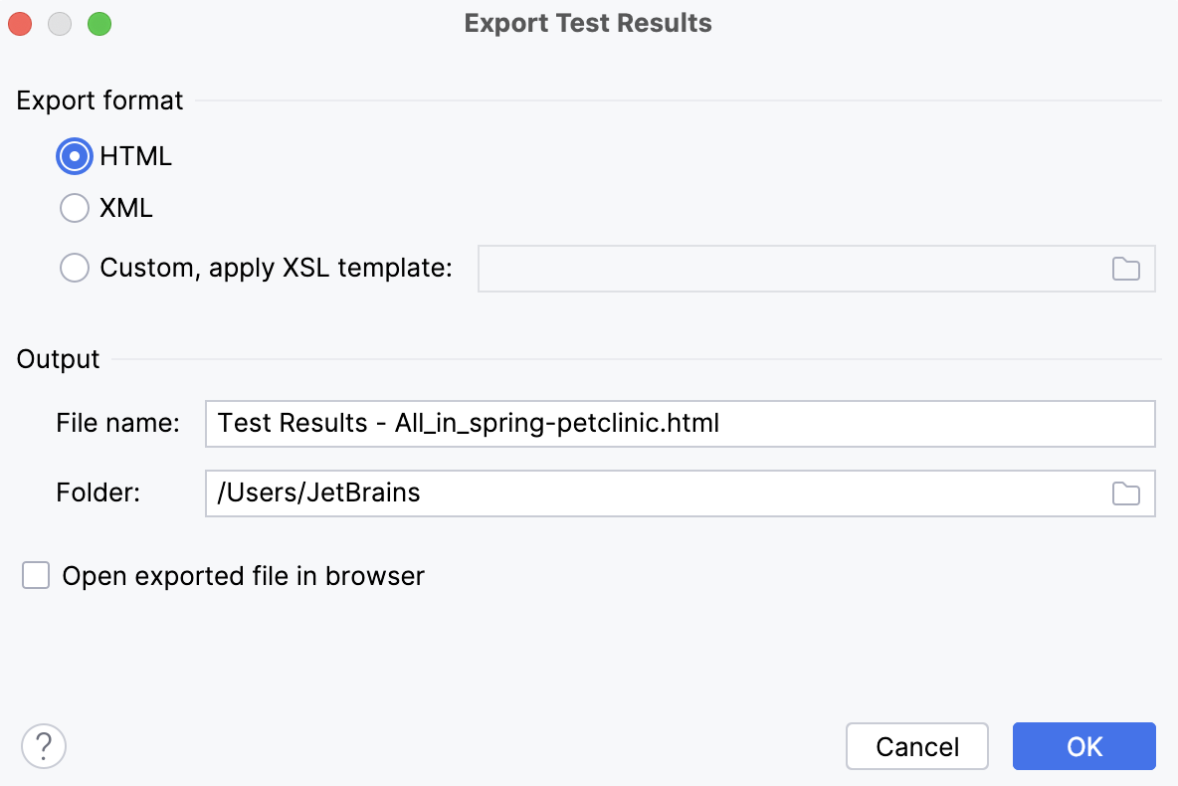Image resolution: width=1178 pixels, height=786 pixels.
Task: Open help for exporting test results
Action: click(x=43, y=745)
